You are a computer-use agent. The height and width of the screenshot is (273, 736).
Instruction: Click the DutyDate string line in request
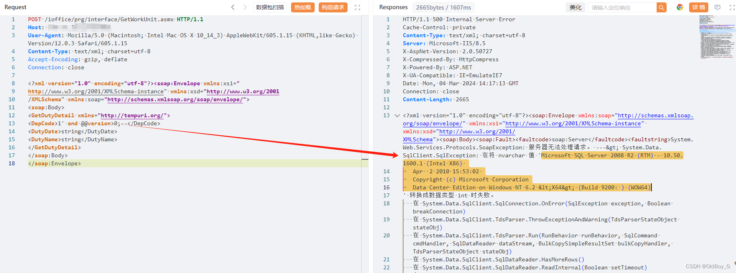click(x=73, y=131)
